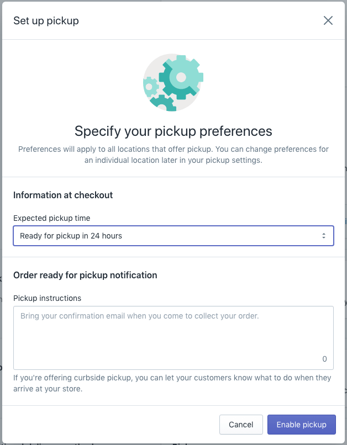Click the 'Expected pickup time' field label
This screenshot has width=347, height=445.
click(52, 218)
